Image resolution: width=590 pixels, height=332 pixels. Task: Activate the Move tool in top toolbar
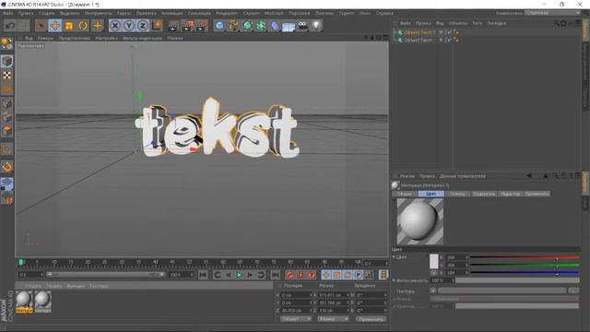(55, 26)
